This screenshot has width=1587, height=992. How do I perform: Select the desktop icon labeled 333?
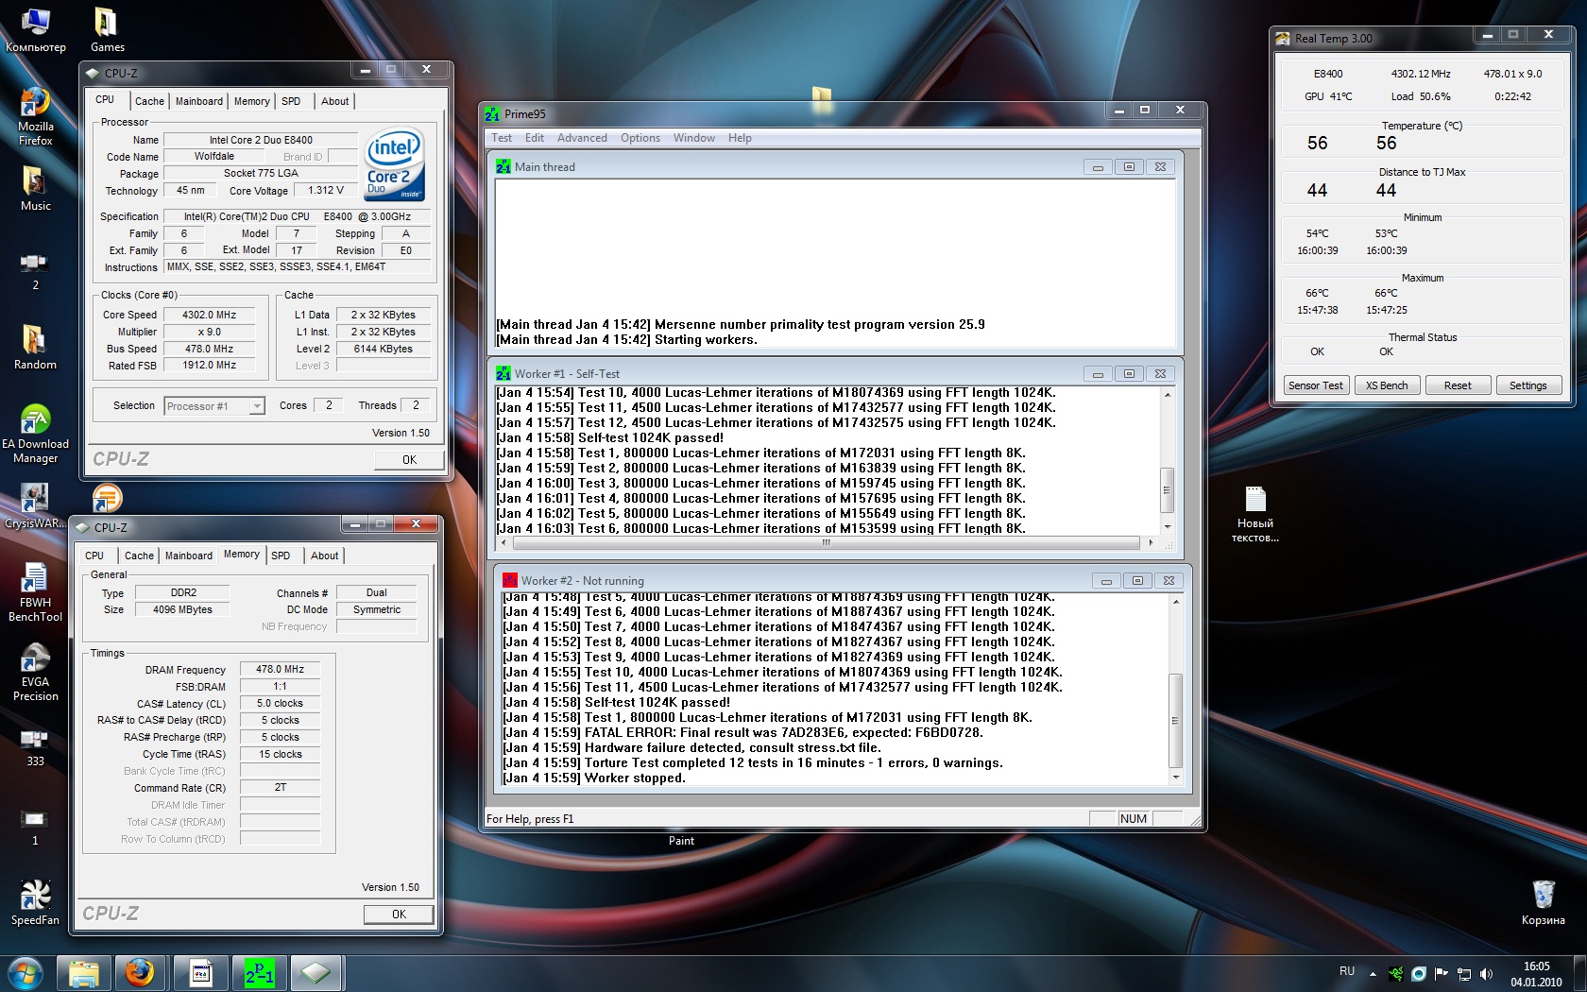35,746
